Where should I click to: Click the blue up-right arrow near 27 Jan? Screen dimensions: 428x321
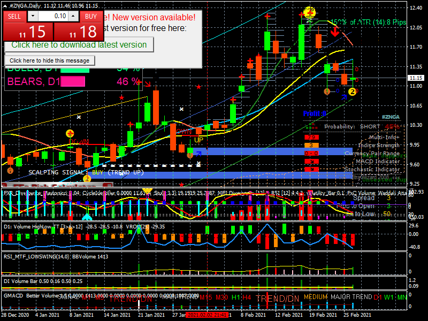click(x=198, y=154)
